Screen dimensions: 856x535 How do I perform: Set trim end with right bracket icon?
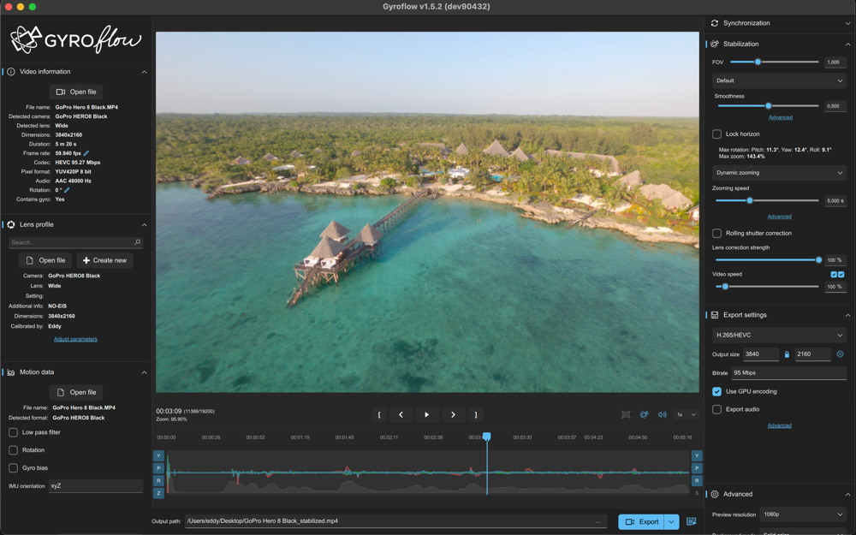tap(476, 414)
